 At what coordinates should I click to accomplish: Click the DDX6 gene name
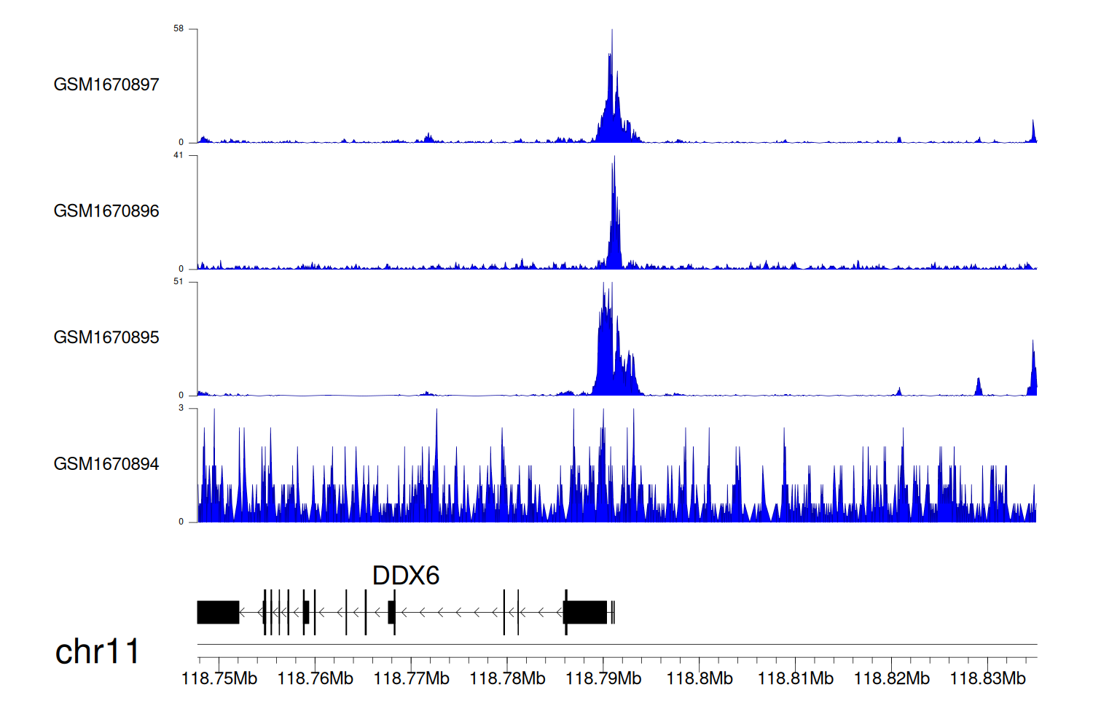(x=406, y=576)
